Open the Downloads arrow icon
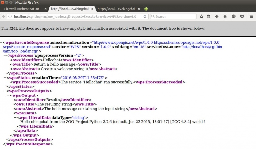 click(x=217, y=16)
